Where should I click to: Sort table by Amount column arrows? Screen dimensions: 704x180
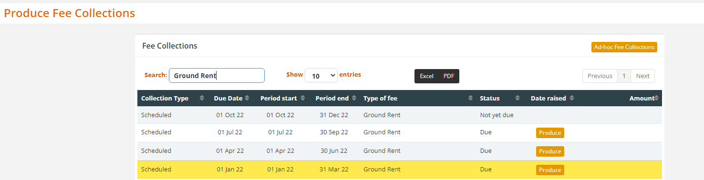(656, 98)
